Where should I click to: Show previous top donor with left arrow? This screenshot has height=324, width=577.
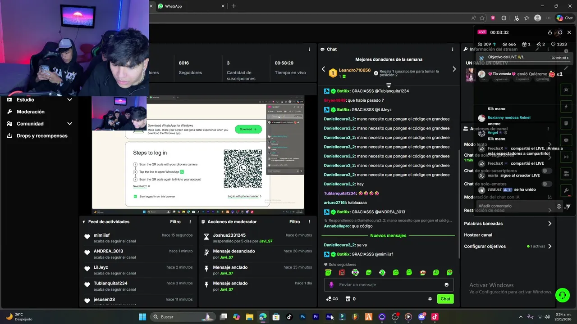323,69
